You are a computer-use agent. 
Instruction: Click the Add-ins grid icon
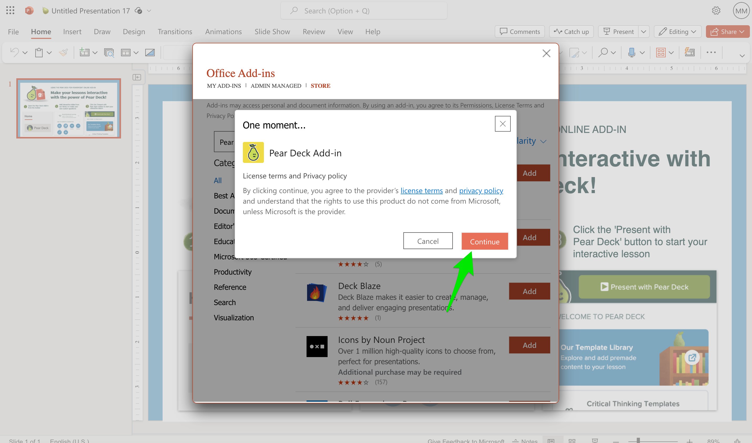[x=660, y=53]
